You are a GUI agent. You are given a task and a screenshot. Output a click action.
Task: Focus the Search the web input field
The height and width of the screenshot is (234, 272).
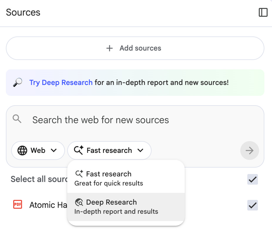(135, 120)
